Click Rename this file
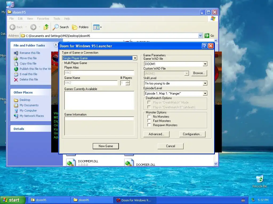 pos(30,53)
